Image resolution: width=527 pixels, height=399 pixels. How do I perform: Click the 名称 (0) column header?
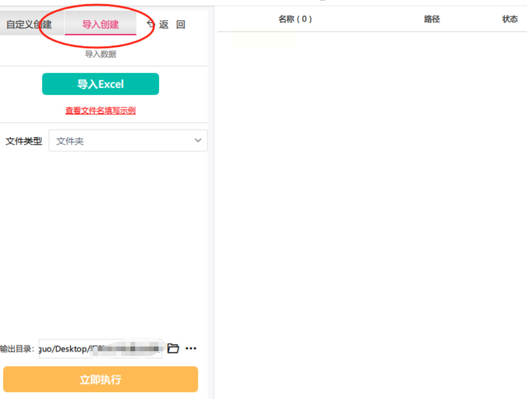[x=295, y=19]
